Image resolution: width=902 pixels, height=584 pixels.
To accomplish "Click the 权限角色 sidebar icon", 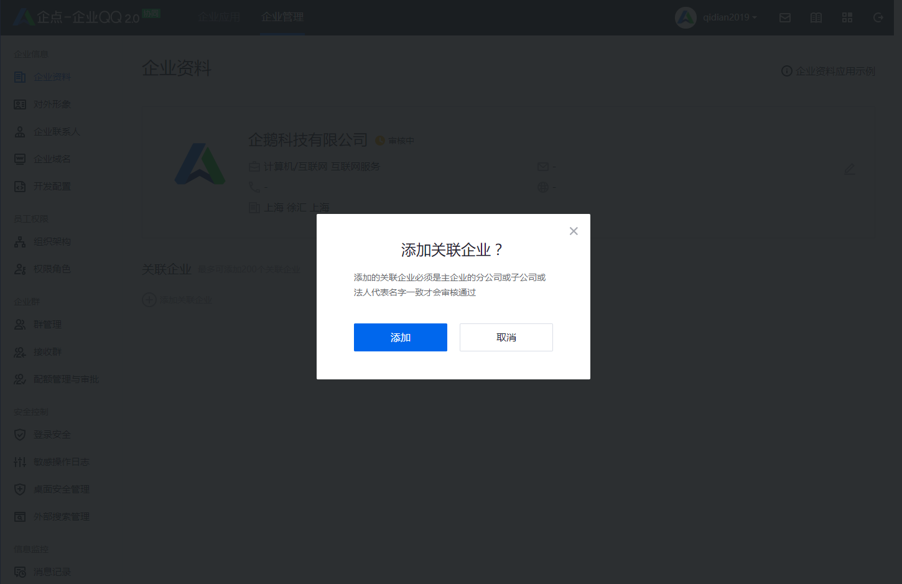I will pyautogui.click(x=20, y=269).
